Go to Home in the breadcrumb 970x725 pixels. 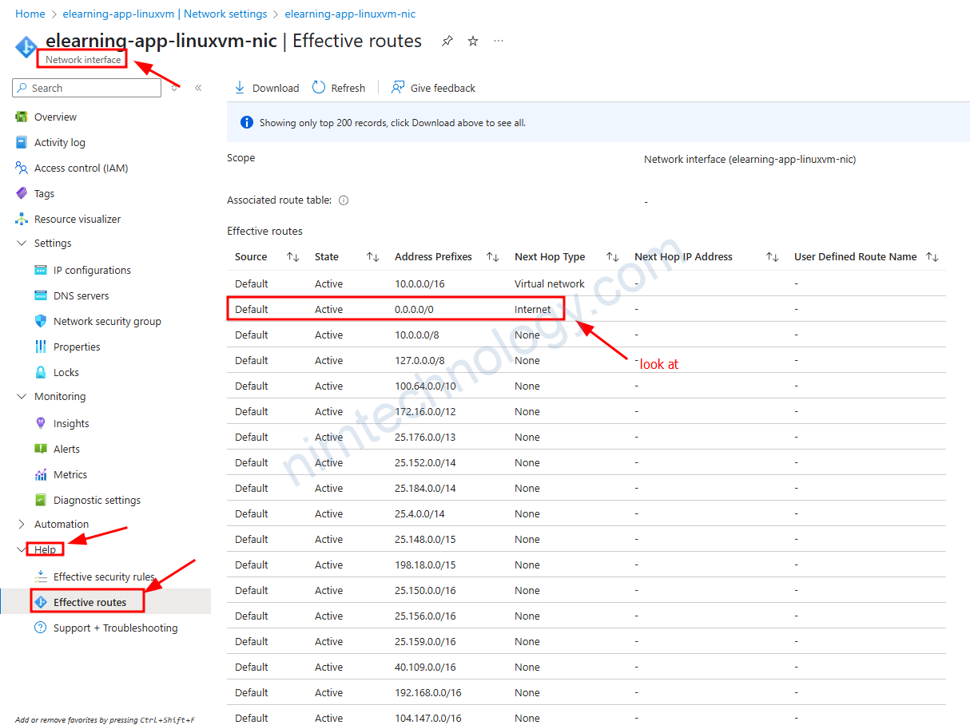tap(30, 14)
